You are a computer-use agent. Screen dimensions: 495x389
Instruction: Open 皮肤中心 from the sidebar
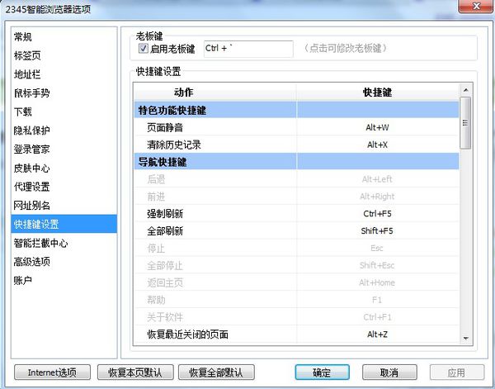click(64, 168)
